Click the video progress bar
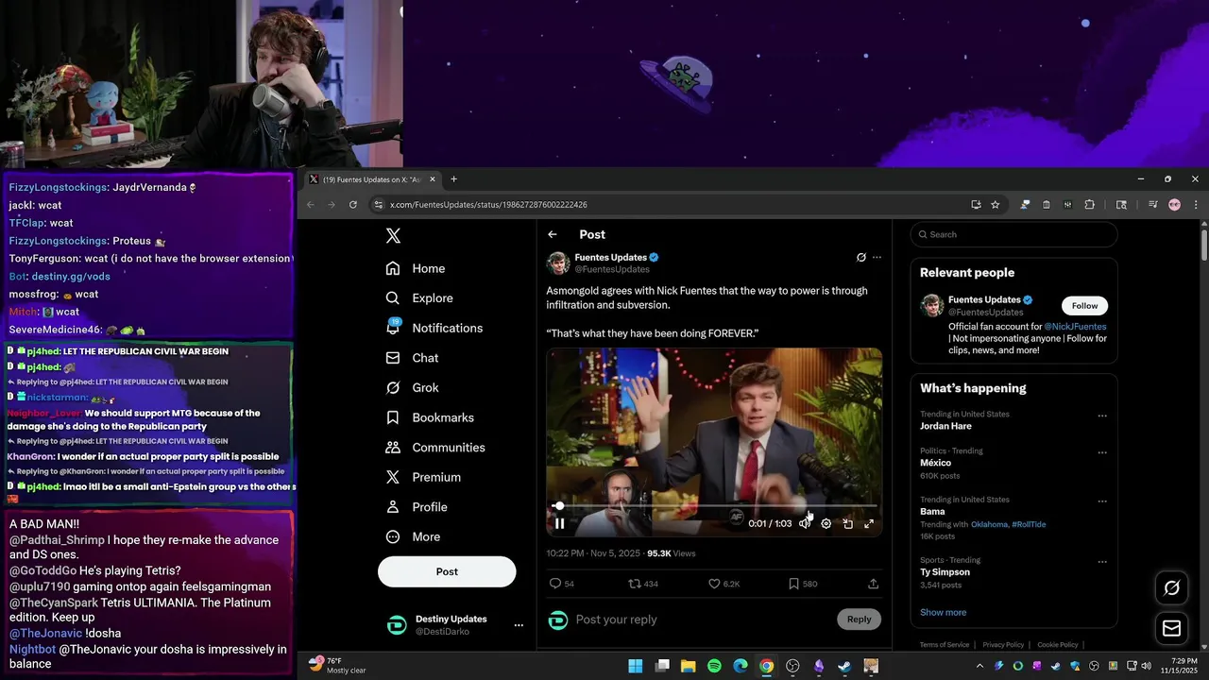The image size is (1209, 680). coord(714,506)
